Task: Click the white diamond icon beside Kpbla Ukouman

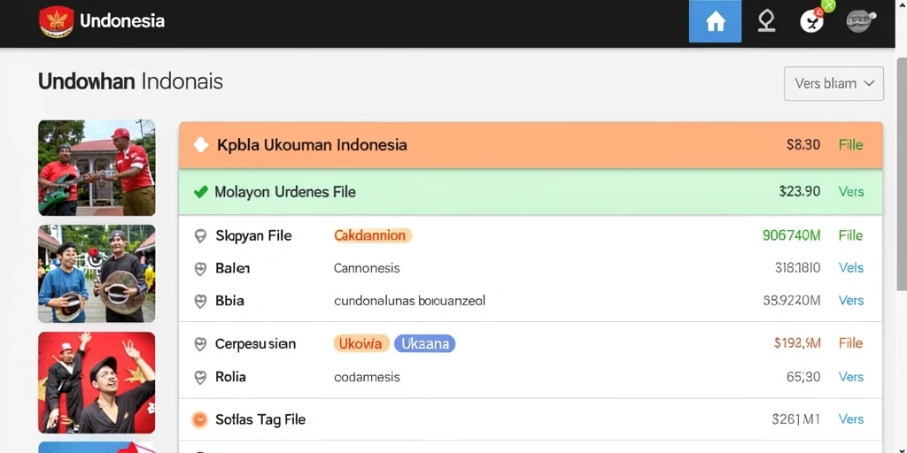Action: [201, 145]
